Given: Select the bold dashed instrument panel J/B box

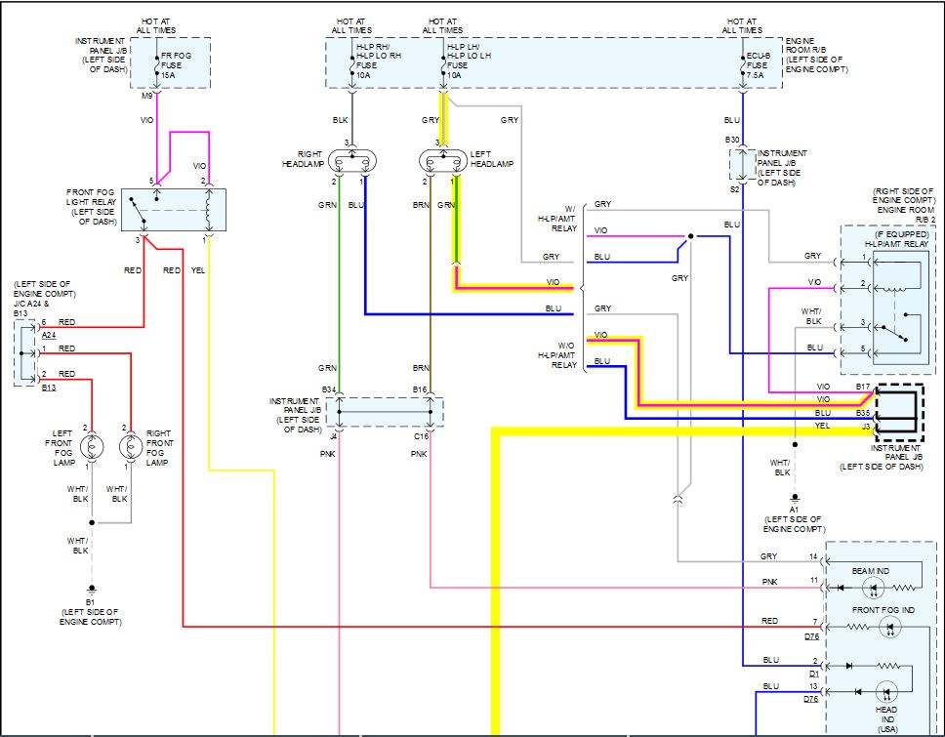Looking at the screenshot, I should click(900, 408).
